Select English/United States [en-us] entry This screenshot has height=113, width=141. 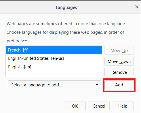pos(54,58)
